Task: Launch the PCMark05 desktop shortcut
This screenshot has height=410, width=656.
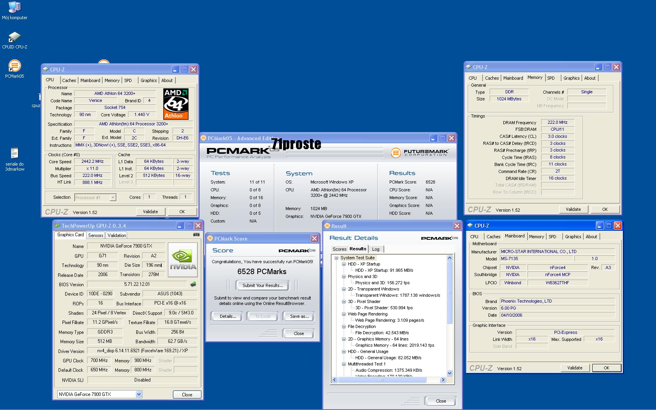Action: [14, 69]
